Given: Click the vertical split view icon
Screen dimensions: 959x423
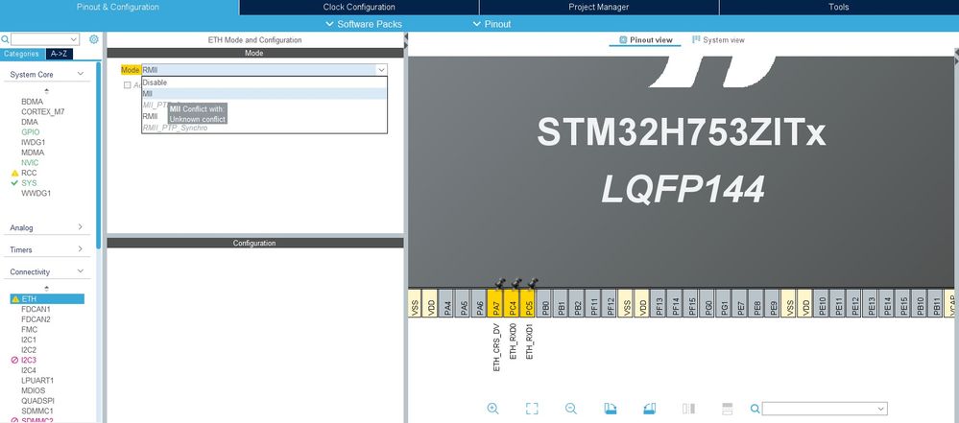Looking at the screenshot, I should pos(688,409).
